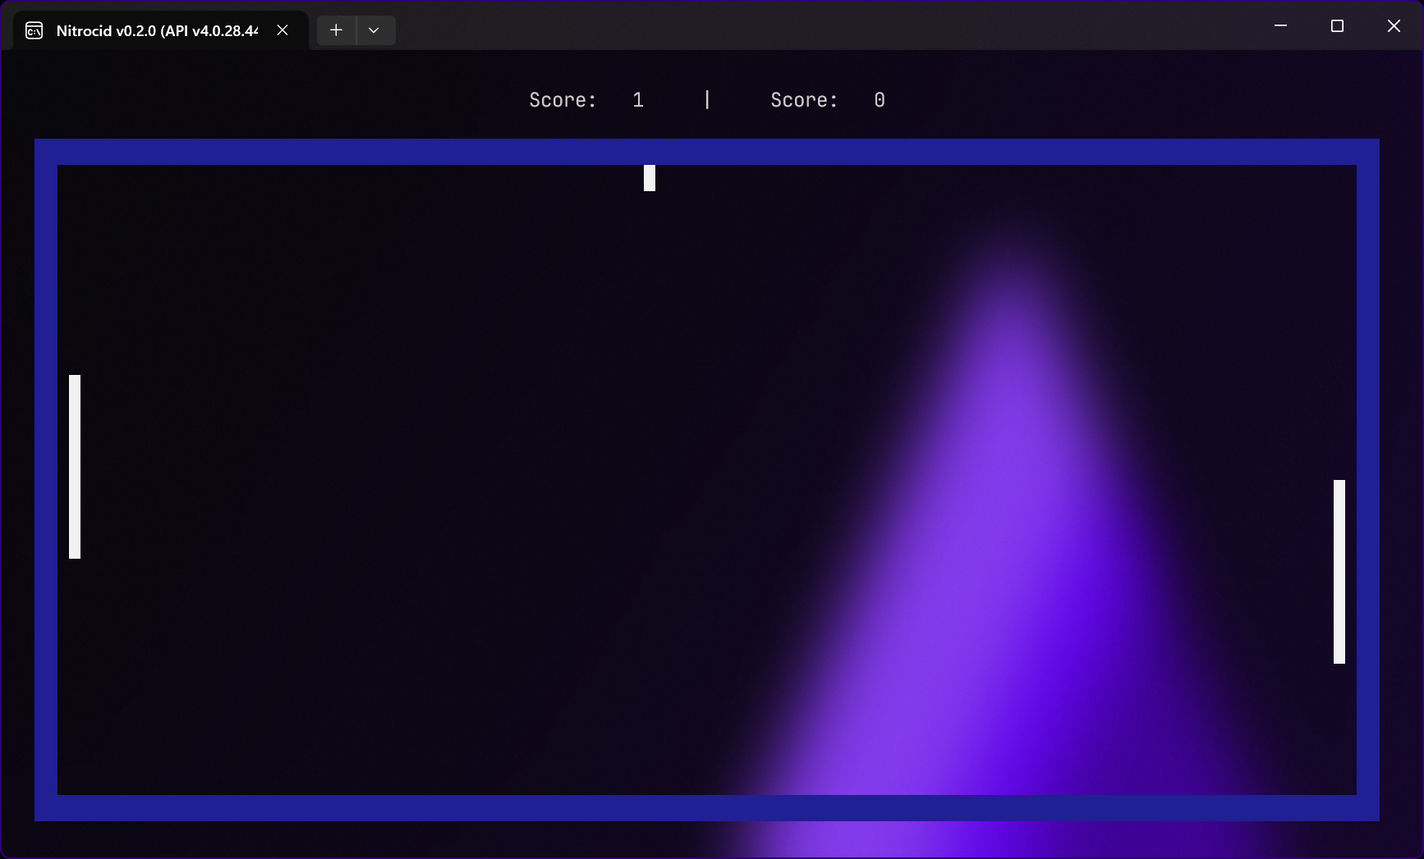Click the right player's score value 0
This screenshot has width=1424, height=859.
tap(880, 100)
